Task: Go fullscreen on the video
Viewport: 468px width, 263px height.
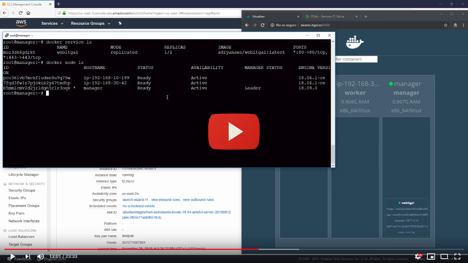Action: (457, 256)
